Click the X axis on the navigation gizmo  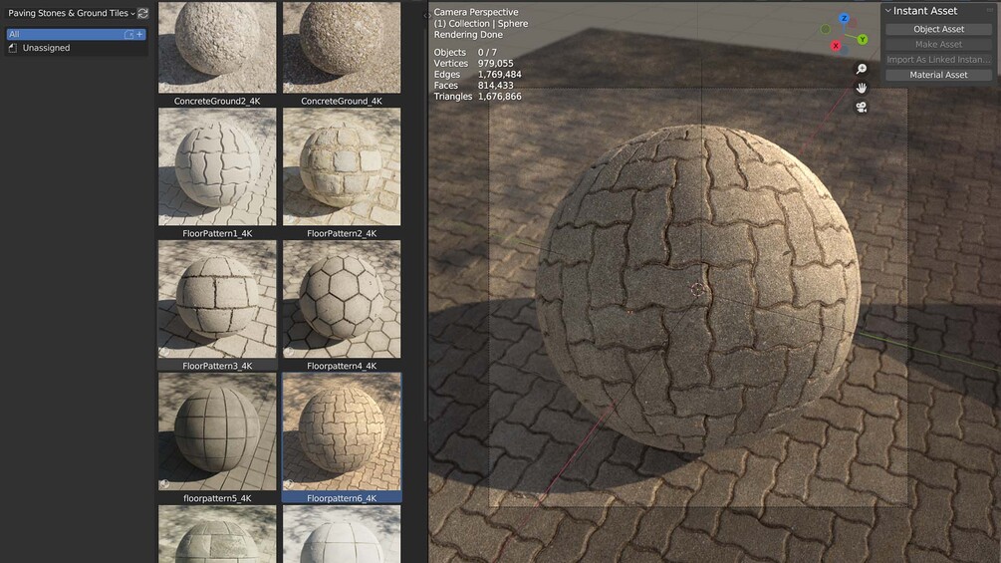(x=836, y=46)
